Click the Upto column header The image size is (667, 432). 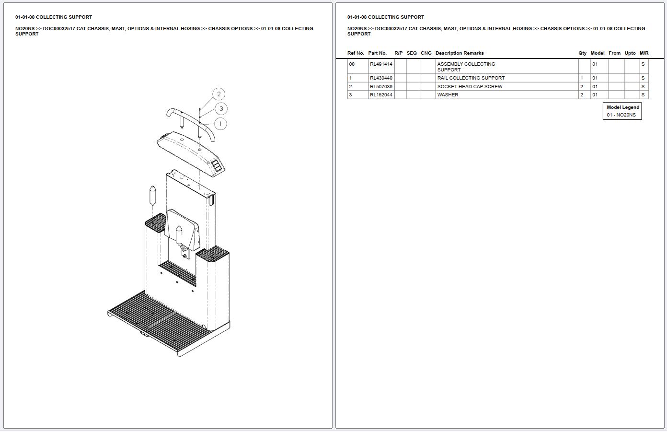point(630,53)
